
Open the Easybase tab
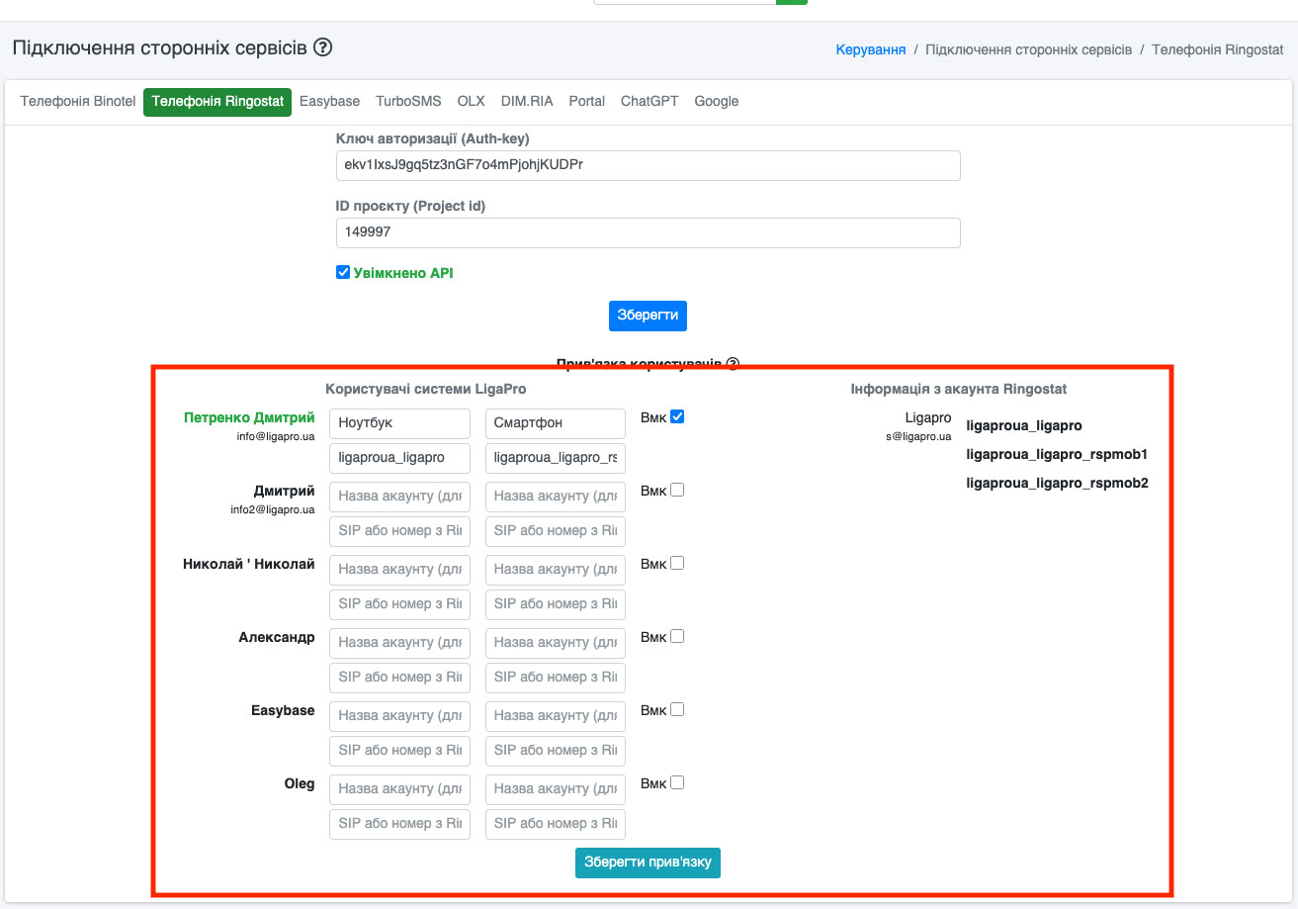[330, 102]
